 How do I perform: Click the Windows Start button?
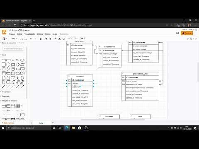pos(3,128)
